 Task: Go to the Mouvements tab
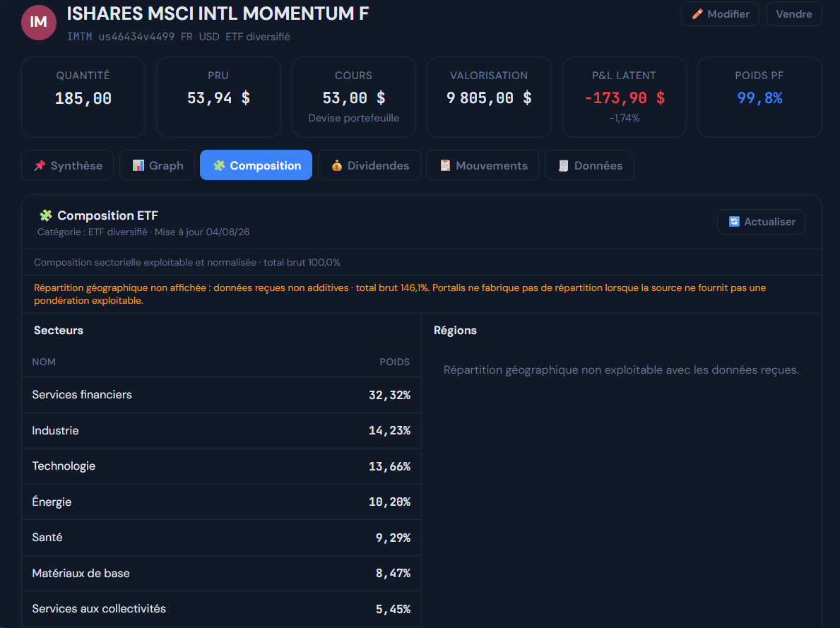click(483, 165)
